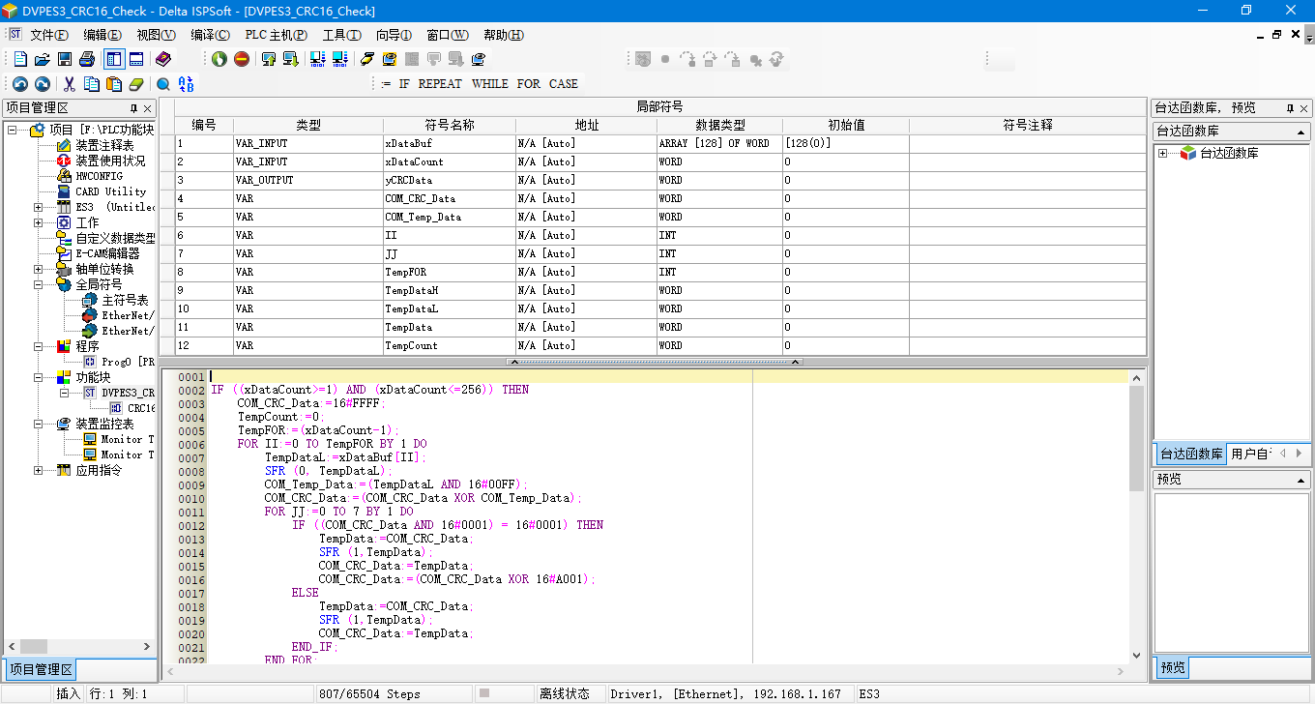Viewport: 1315px width, 704px height.
Task: Collapse the 全局符号 tree node
Action: pyautogui.click(x=38, y=284)
